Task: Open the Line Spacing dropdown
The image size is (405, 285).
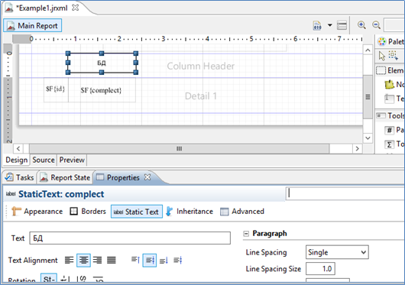Action: click(337, 252)
